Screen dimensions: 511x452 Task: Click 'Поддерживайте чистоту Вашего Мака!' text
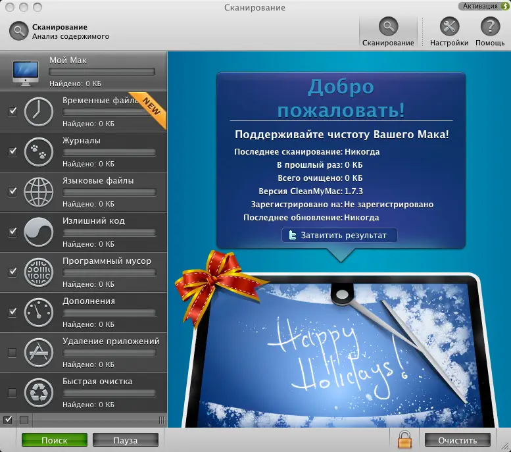coord(341,134)
